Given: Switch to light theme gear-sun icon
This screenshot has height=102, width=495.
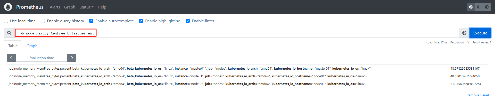Looking at the screenshot, I should 471,7.
